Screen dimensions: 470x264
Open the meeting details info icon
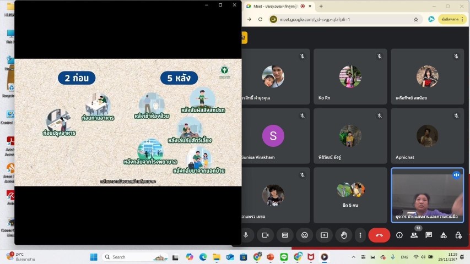399,235
